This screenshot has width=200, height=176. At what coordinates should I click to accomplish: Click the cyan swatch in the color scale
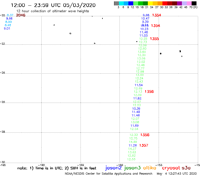pos(121,3)
